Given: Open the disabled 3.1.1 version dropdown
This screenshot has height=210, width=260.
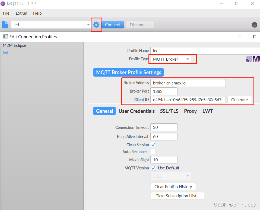Looking at the screenshot, I should coord(171,176).
